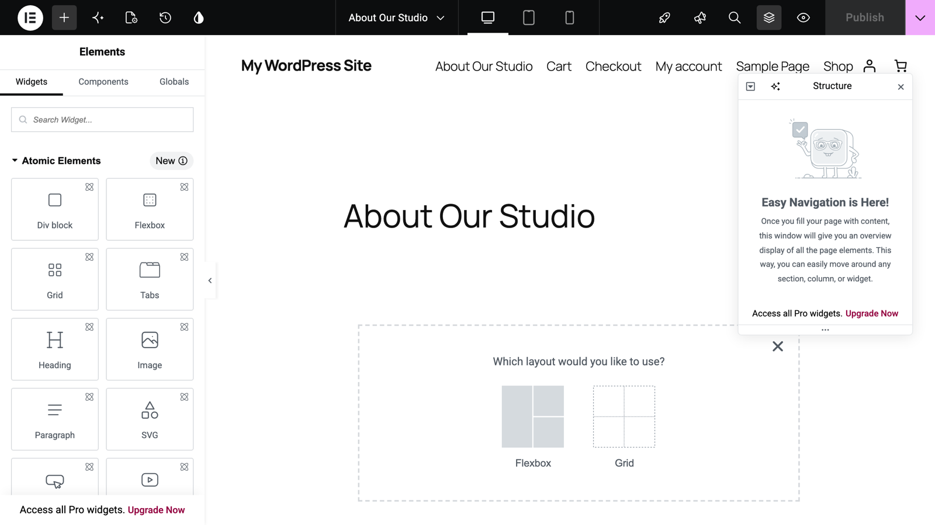Collapse the Atomic Elements section
Viewport: 935px width, 525px height.
coord(56,161)
